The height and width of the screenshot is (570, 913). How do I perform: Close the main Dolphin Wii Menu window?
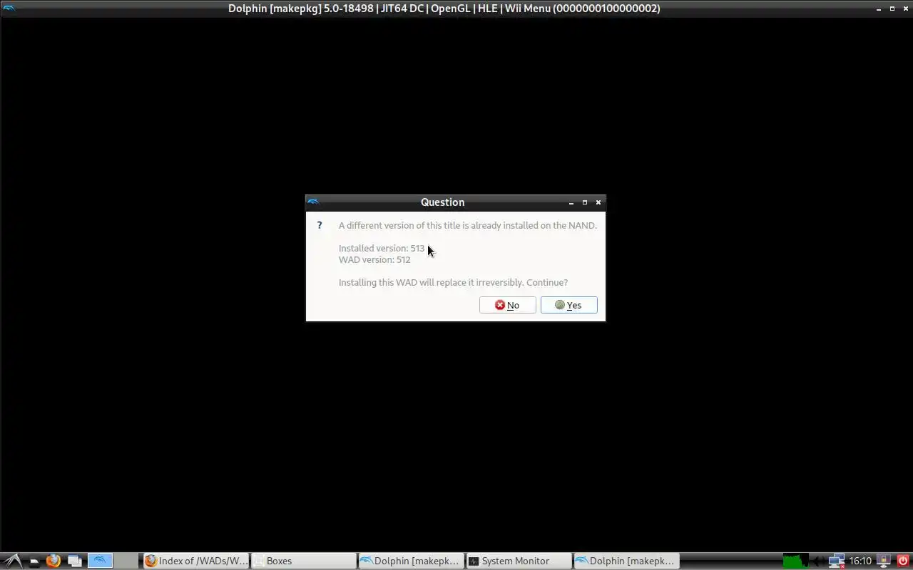(x=905, y=9)
